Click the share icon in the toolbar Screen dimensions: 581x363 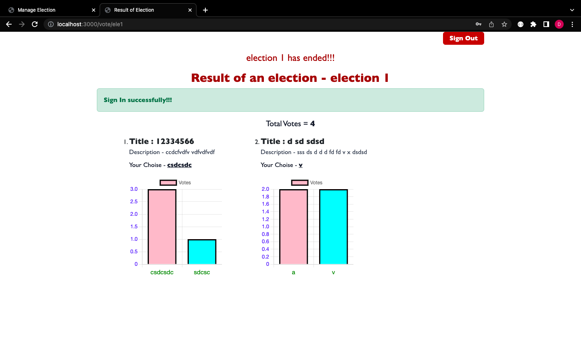[x=491, y=24]
